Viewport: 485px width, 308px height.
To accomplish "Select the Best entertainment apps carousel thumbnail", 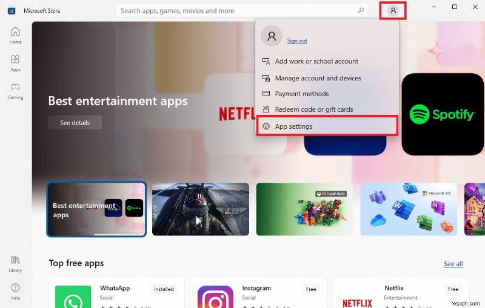I will tap(96, 209).
